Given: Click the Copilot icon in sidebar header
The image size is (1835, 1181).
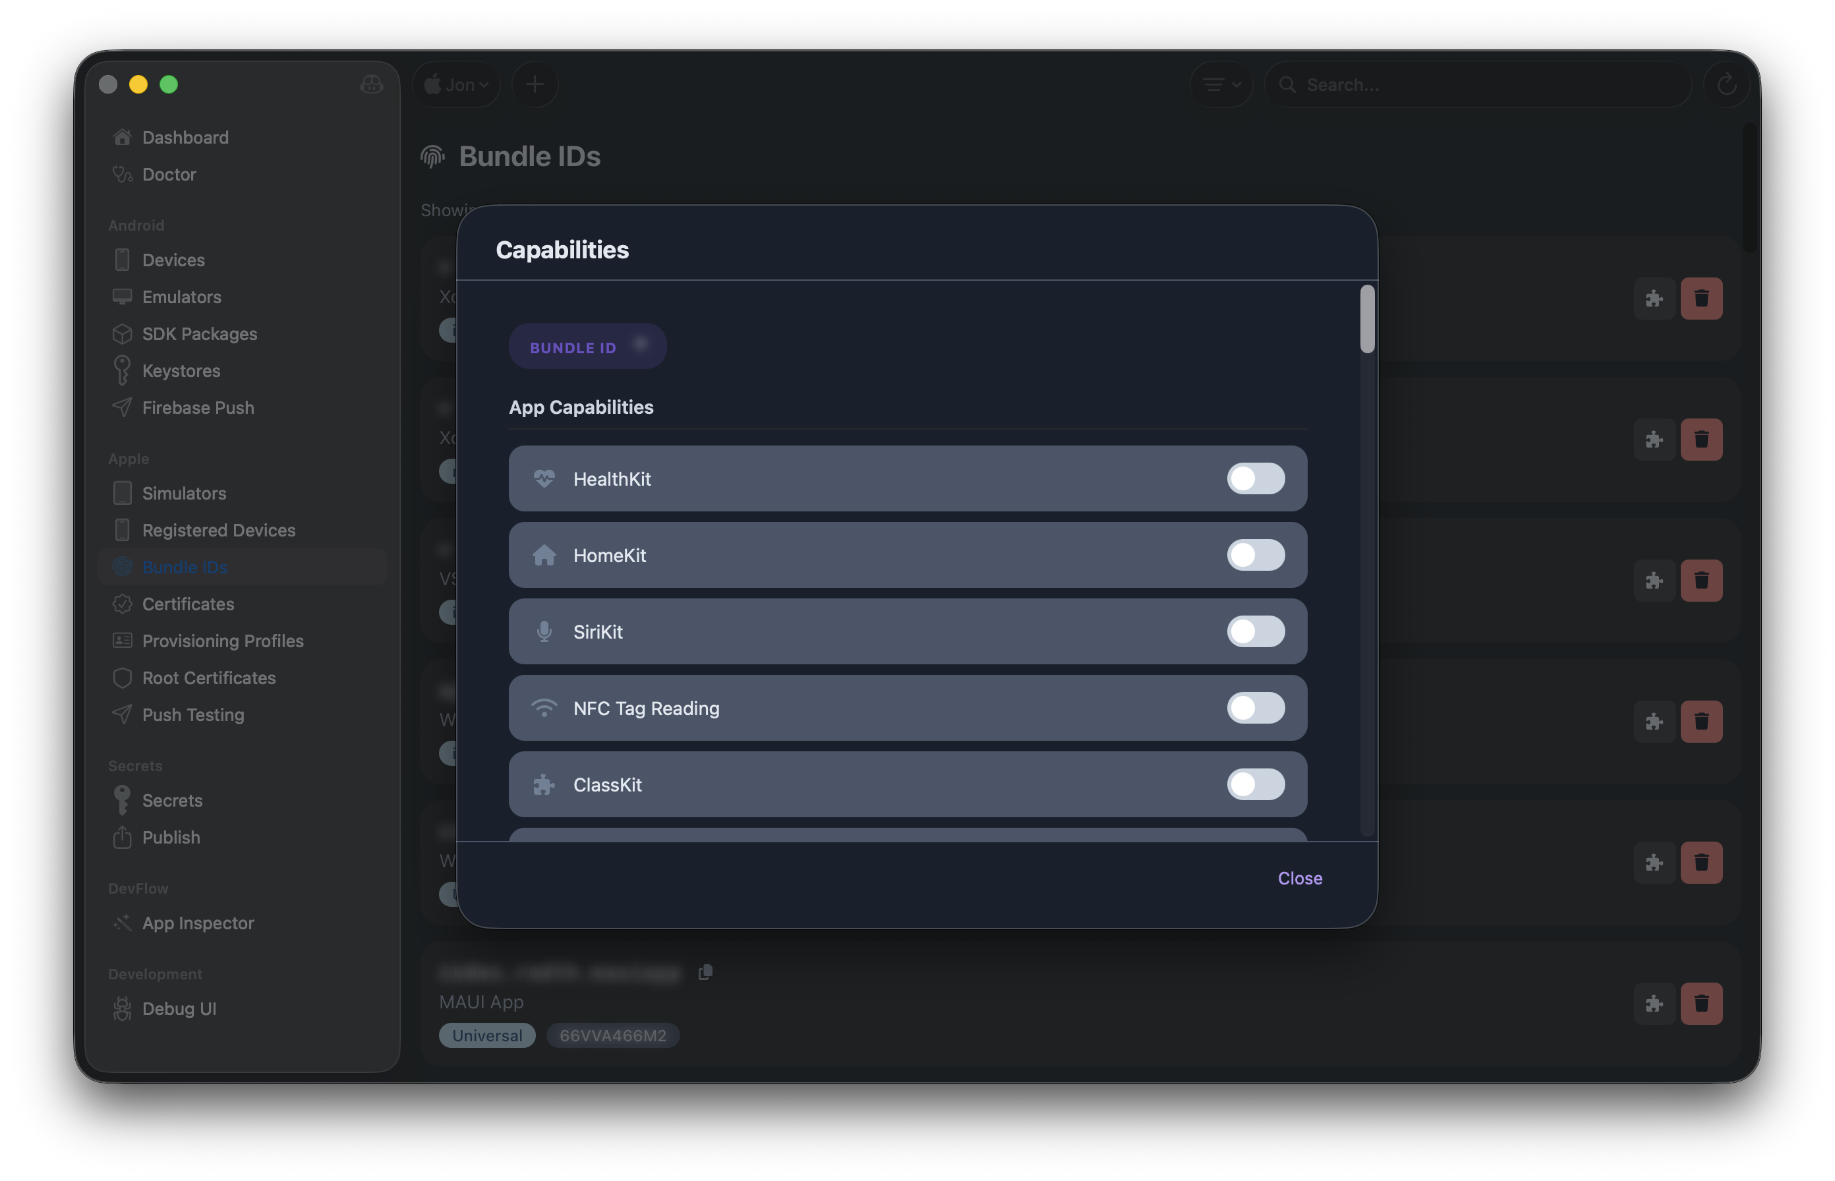Looking at the screenshot, I should click(x=371, y=84).
